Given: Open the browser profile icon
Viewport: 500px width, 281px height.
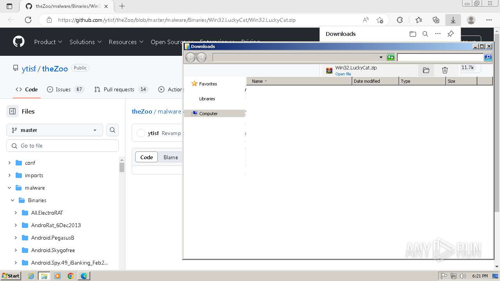Looking at the screenshot, I should click(471, 20).
